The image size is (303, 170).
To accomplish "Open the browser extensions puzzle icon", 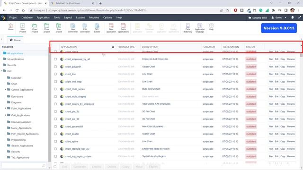I will [x=273, y=10].
